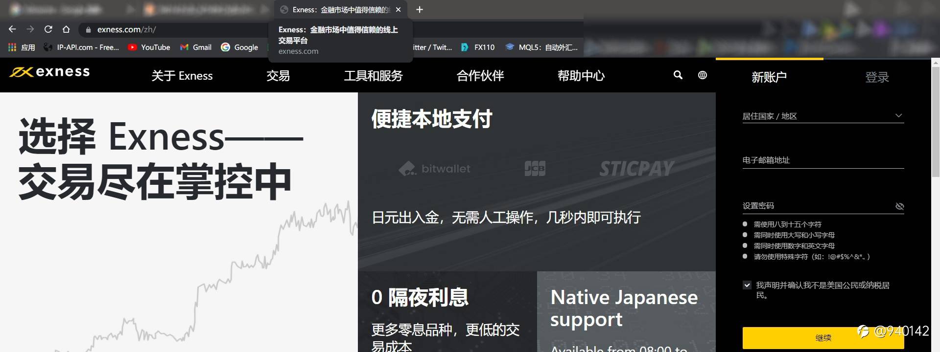Select the Exness tab in the tab strip
The width and height of the screenshot is (940, 352).
pos(341,9)
